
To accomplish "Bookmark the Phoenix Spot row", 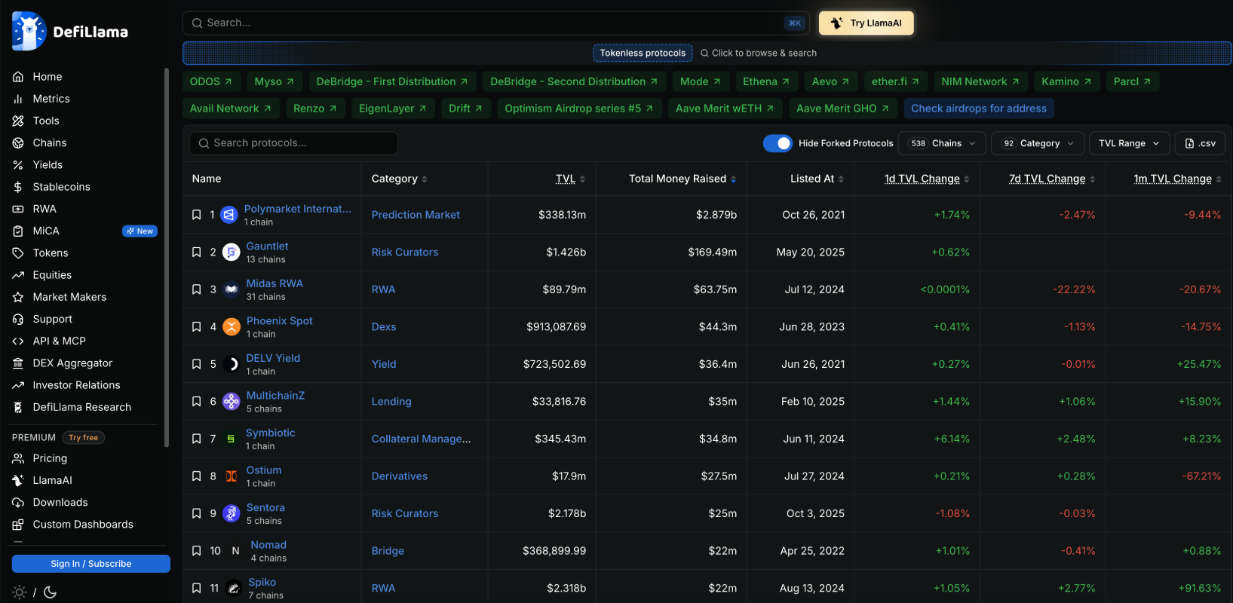I will (196, 327).
